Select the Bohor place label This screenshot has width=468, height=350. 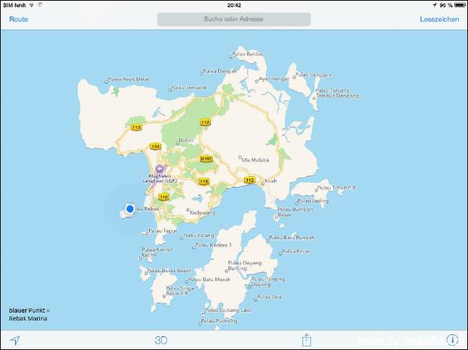coord(186,140)
